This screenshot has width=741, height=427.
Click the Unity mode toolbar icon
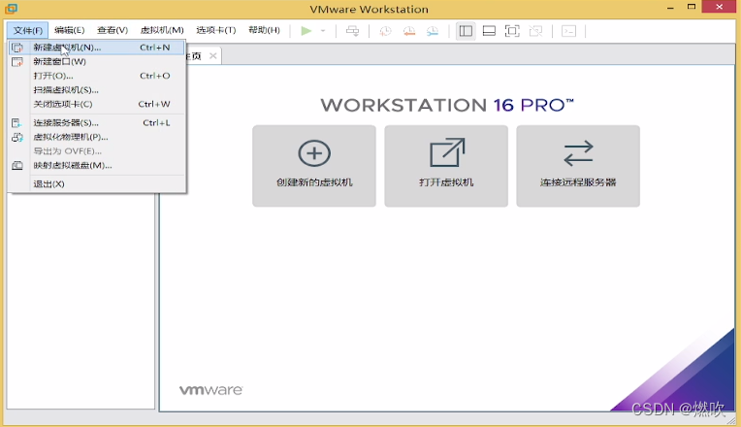[536, 31]
